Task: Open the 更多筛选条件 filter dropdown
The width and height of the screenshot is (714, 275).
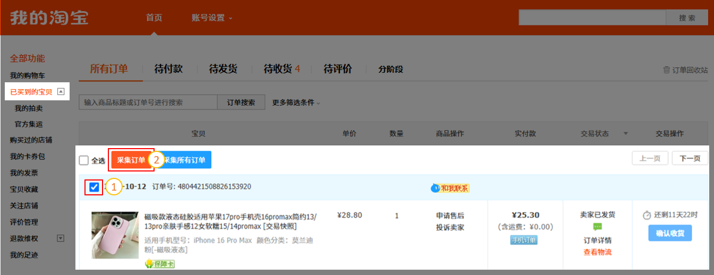Action: [296, 102]
